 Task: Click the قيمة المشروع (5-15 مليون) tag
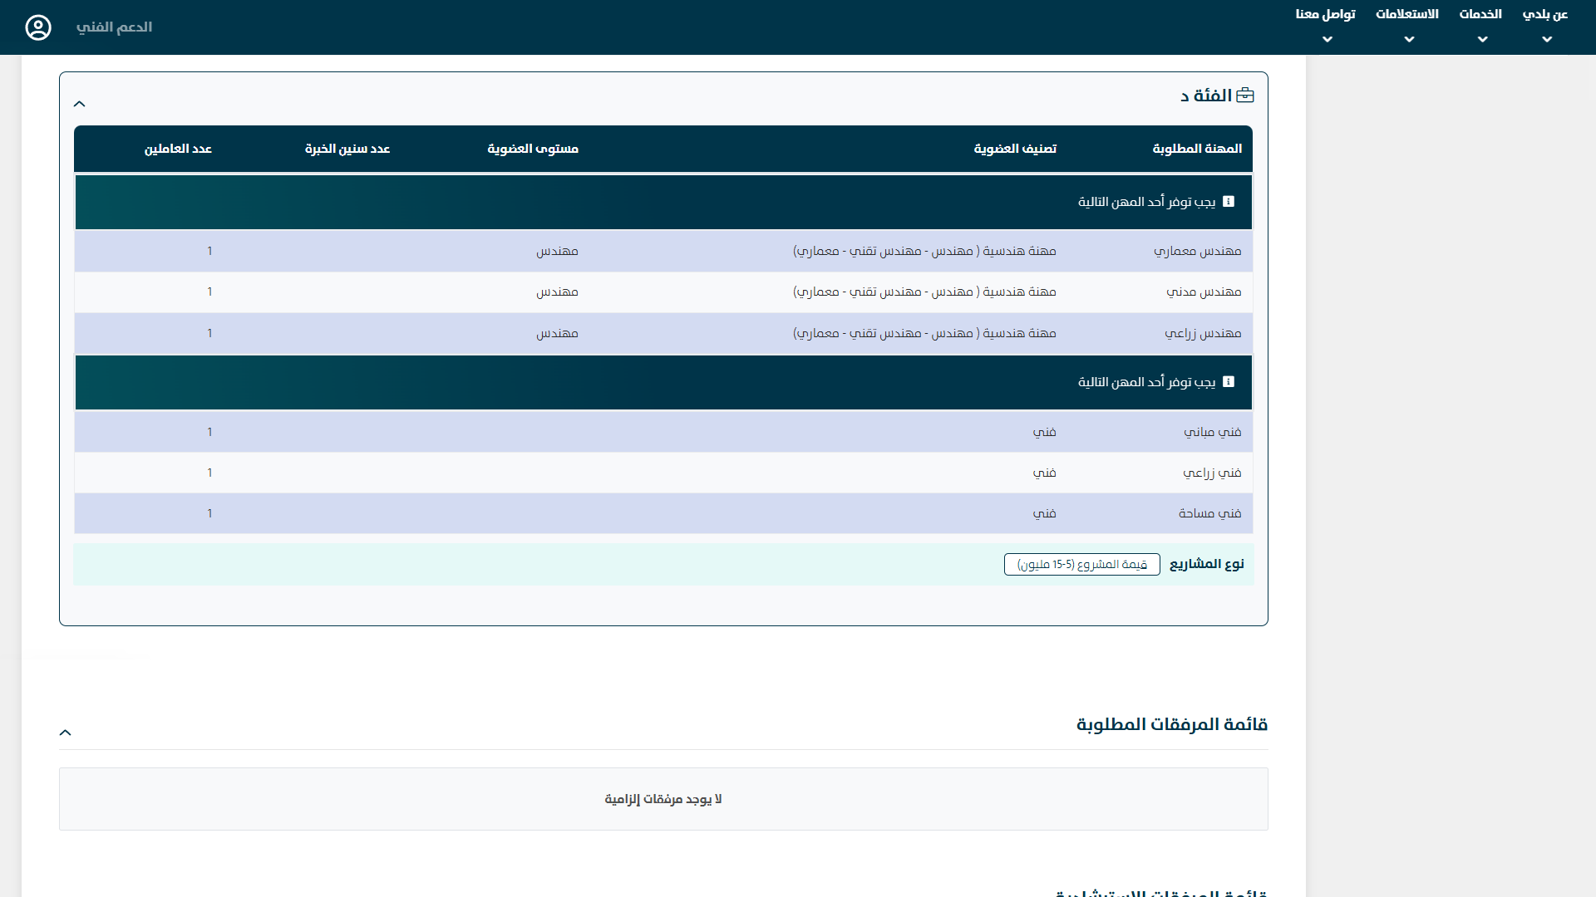click(1081, 565)
